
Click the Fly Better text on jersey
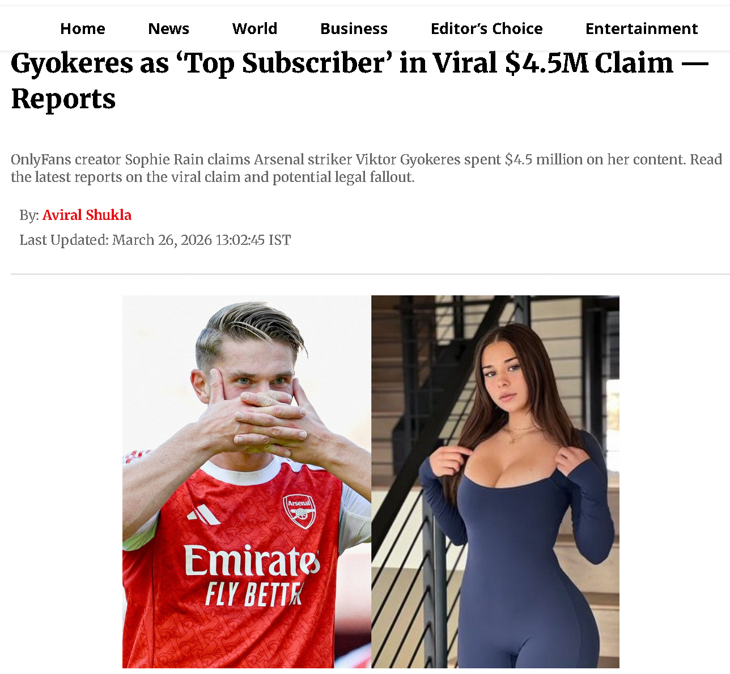(x=253, y=594)
